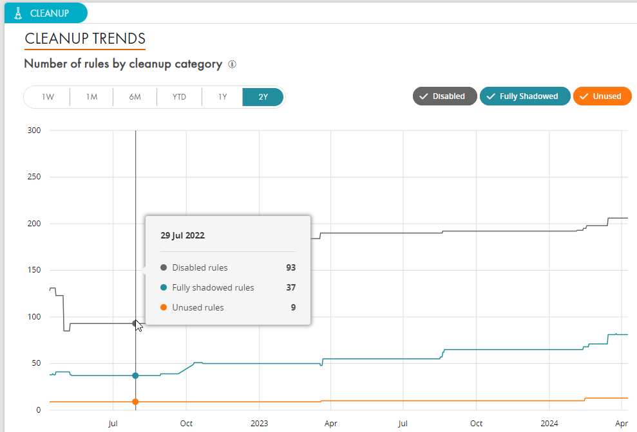Click the 2023 label on the x-axis
Screen dimensions: 637x432
click(x=259, y=424)
